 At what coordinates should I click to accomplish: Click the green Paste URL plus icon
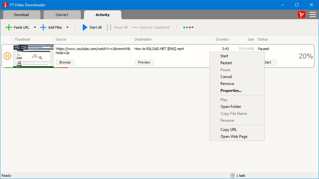(9, 27)
